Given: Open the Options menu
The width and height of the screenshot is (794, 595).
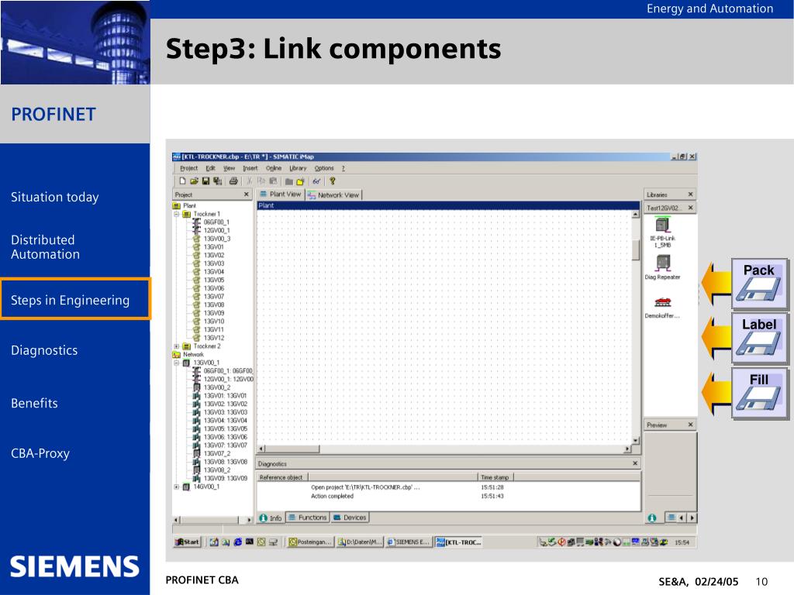Looking at the screenshot, I should (x=324, y=168).
